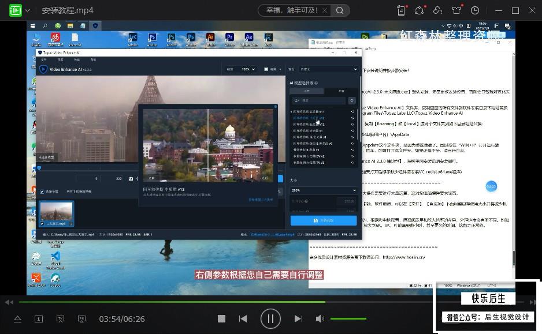This screenshot has width=542, height=334.
Task: Open the green player logo dropdown arrow
Action: [x=27, y=11]
